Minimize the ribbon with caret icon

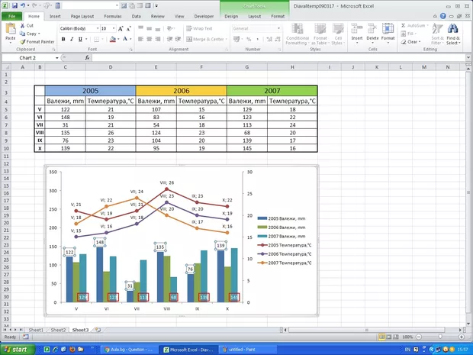[x=435, y=16]
